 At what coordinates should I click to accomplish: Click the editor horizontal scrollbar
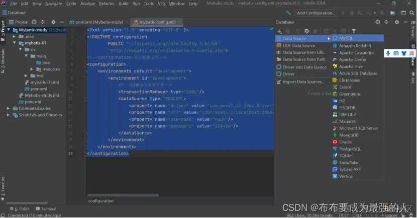coord(123,195)
